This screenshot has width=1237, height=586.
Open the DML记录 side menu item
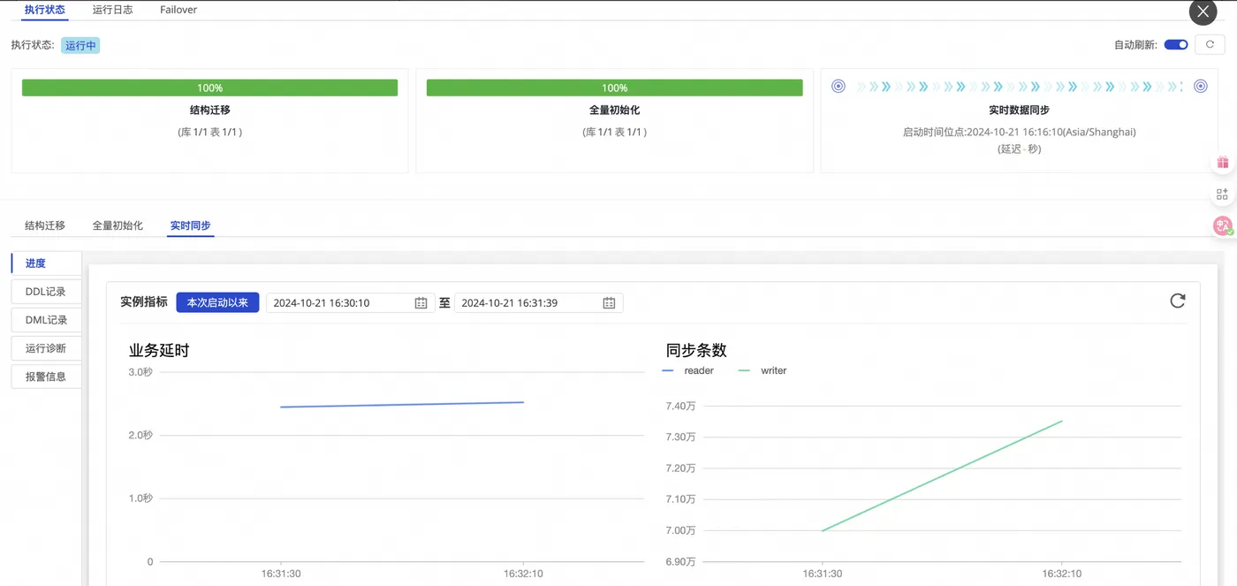[x=47, y=320]
